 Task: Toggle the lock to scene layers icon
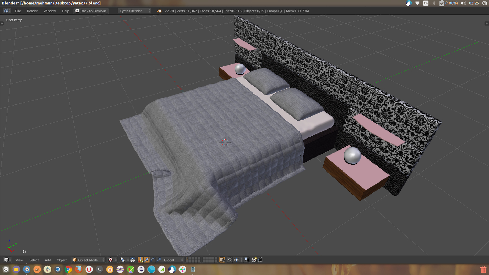point(222,260)
